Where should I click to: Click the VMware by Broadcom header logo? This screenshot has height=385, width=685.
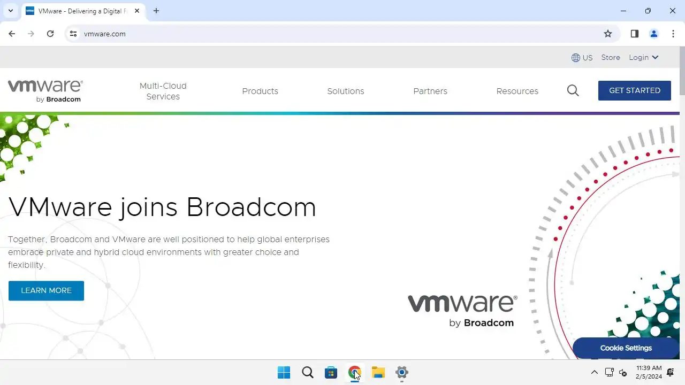tap(45, 91)
